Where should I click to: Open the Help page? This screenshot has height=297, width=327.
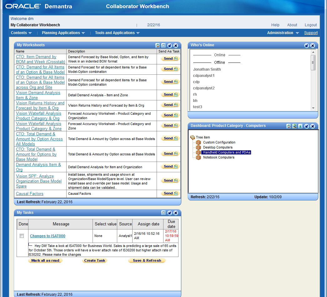click(x=275, y=25)
